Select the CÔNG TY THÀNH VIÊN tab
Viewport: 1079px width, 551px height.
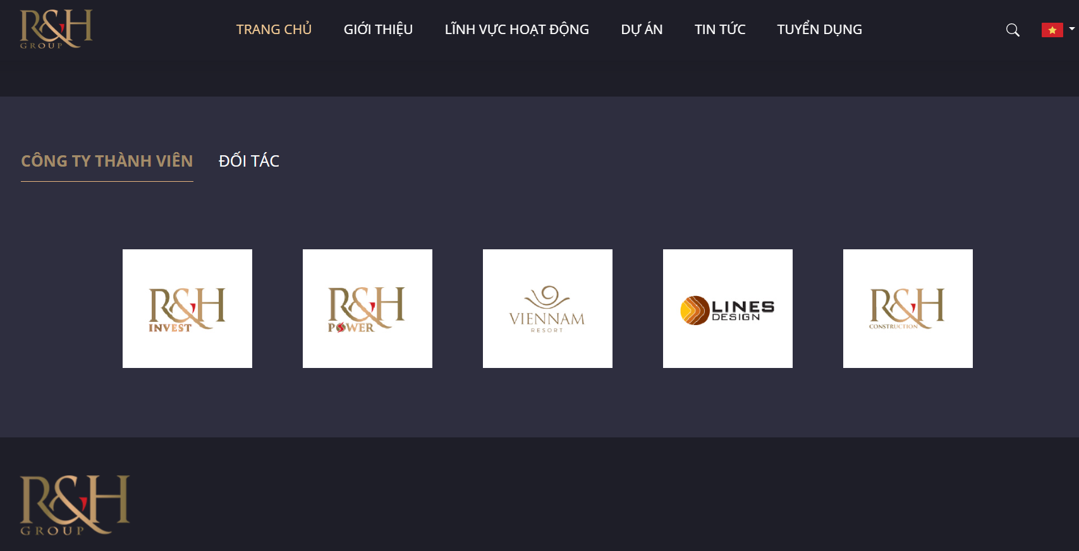pos(107,161)
